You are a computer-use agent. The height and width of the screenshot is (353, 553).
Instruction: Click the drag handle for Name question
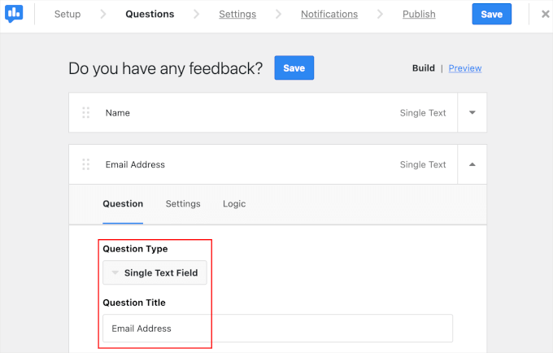point(86,113)
